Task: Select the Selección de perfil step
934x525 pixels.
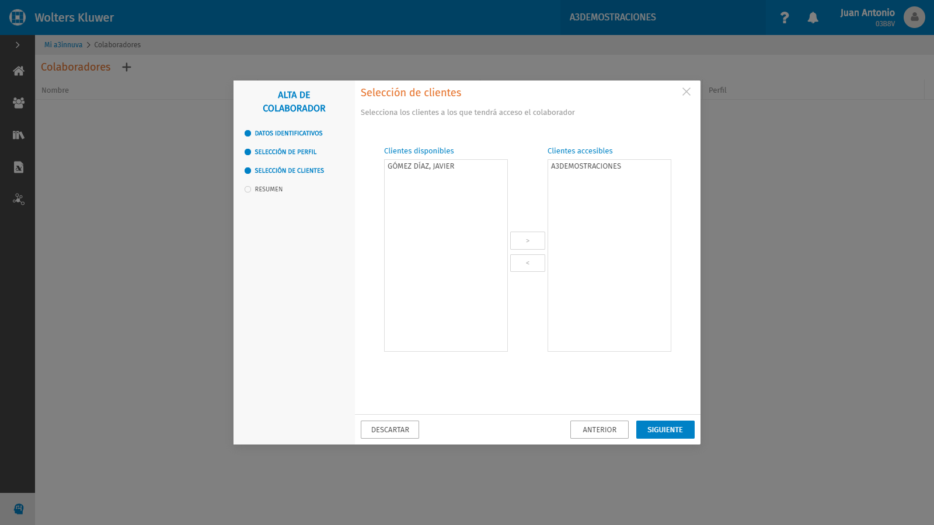Action: click(281, 152)
